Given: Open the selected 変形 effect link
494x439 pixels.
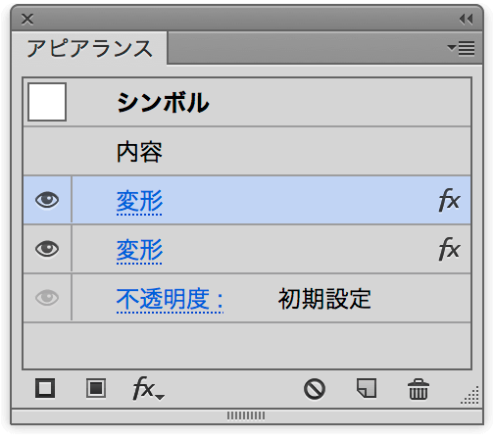Looking at the screenshot, I should click(139, 201).
